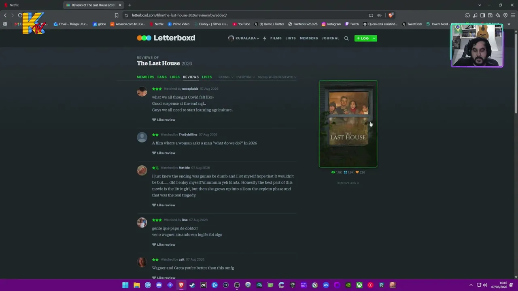Open a new browser tab
The image size is (518, 291).
129,5
